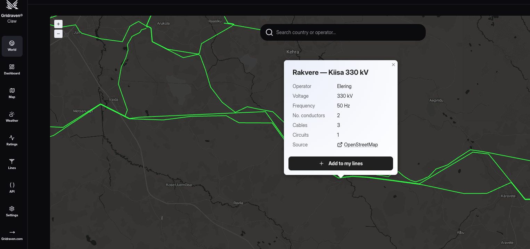
Task: Go to the Ratings page
Action: (12, 140)
